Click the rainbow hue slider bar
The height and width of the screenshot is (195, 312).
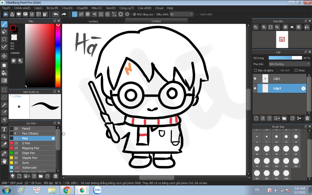(58, 55)
